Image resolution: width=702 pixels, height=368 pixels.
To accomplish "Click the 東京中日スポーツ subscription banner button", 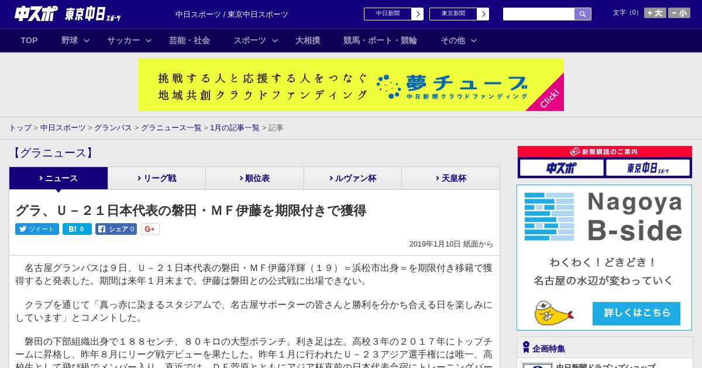I will tap(648, 168).
